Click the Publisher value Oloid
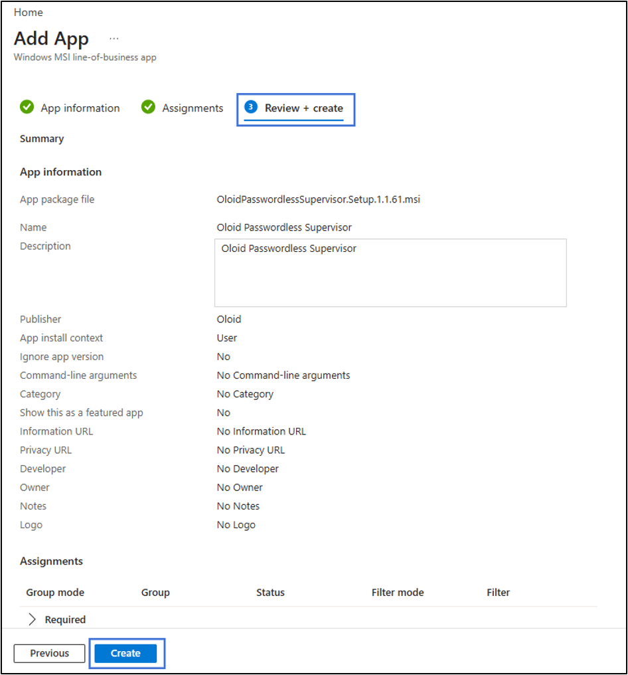Screen dimensions: 628x675 pos(229,319)
